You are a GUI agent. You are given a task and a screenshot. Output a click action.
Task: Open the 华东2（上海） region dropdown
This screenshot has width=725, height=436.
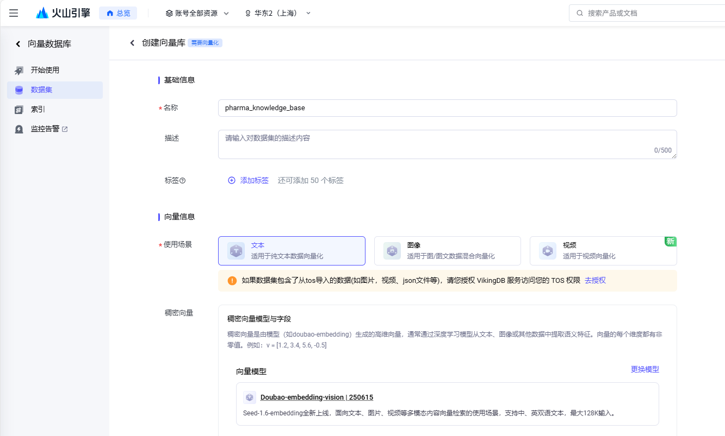click(278, 13)
